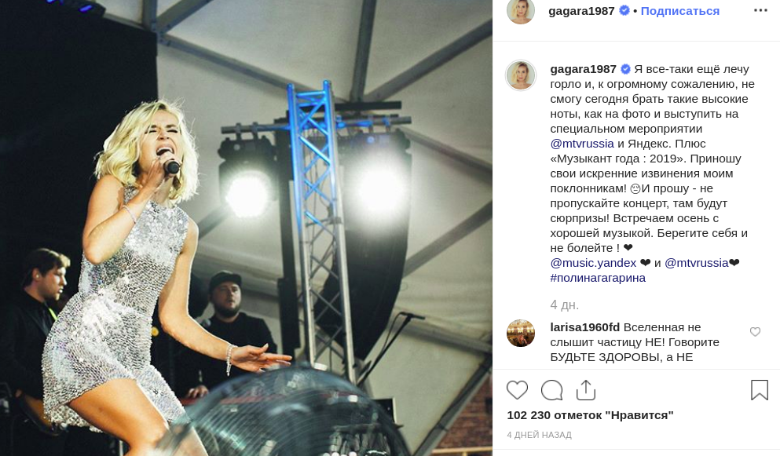This screenshot has width=780, height=456.
Task: Click gagara1987 username in the caption
Action: point(583,69)
